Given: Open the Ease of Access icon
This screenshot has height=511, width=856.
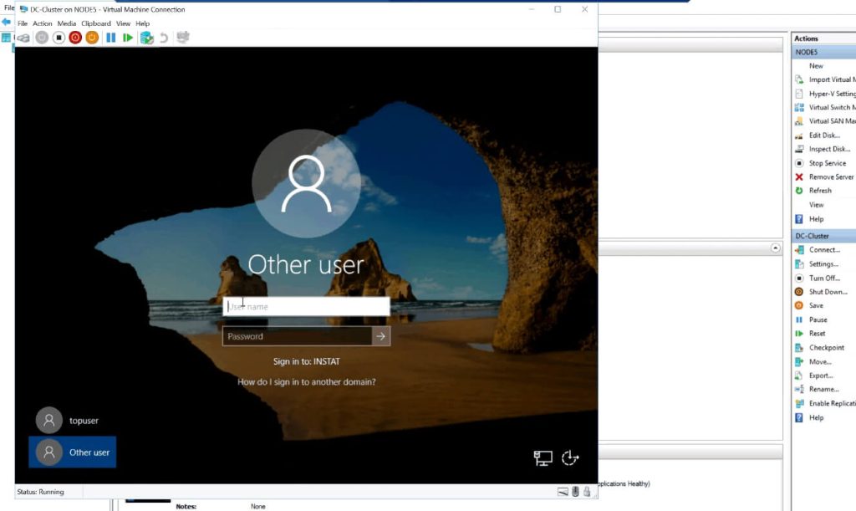Looking at the screenshot, I should [570, 457].
